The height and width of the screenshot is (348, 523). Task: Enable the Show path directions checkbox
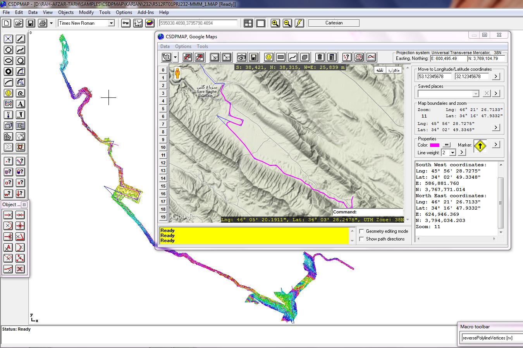click(361, 239)
